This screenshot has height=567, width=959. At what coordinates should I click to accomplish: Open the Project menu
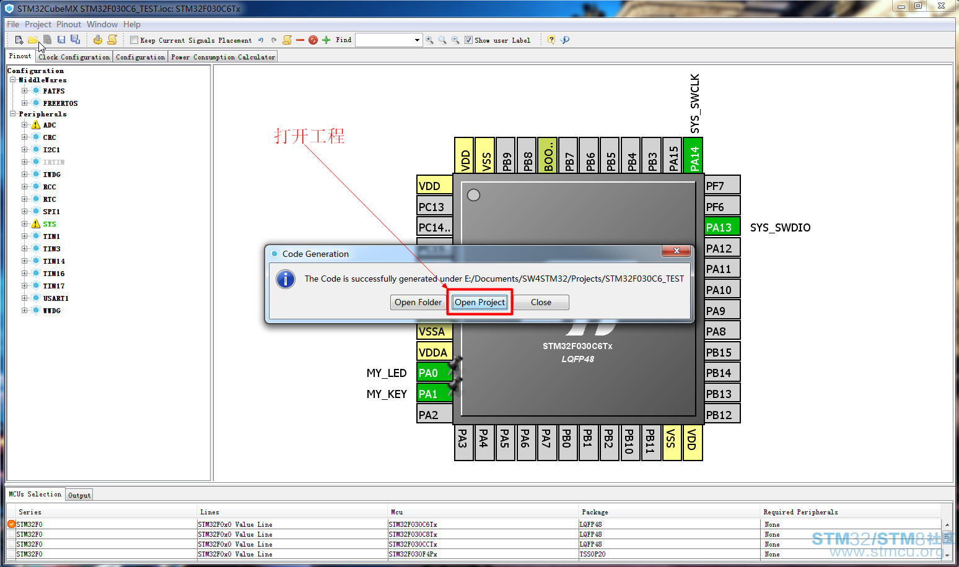tap(38, 24)
